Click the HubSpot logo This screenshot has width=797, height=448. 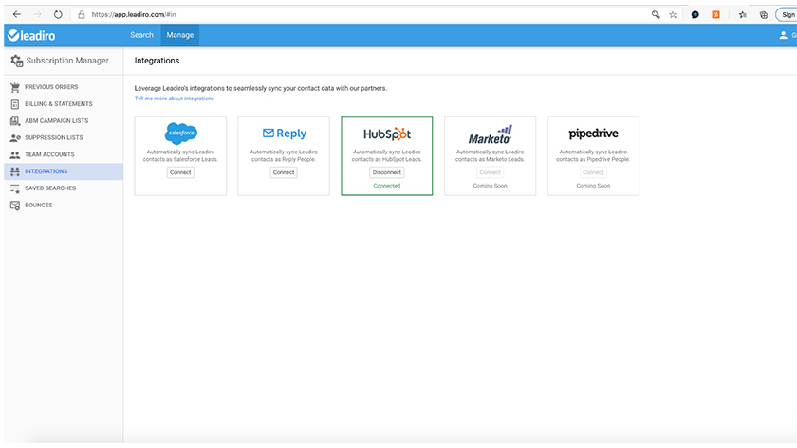(x=387, y=134)
